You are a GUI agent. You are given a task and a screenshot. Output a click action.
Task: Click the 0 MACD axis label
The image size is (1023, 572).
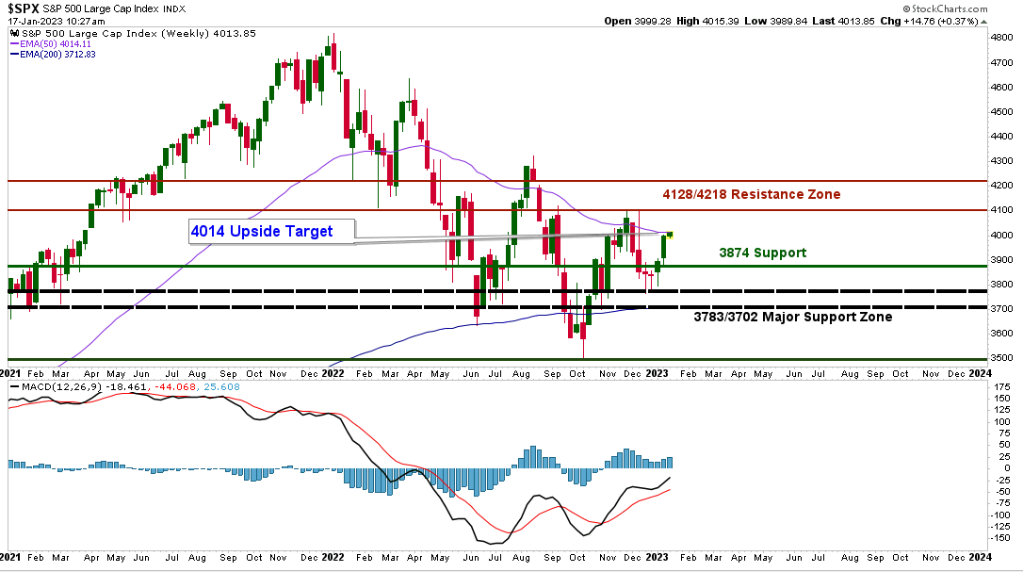coord(1008,468)
